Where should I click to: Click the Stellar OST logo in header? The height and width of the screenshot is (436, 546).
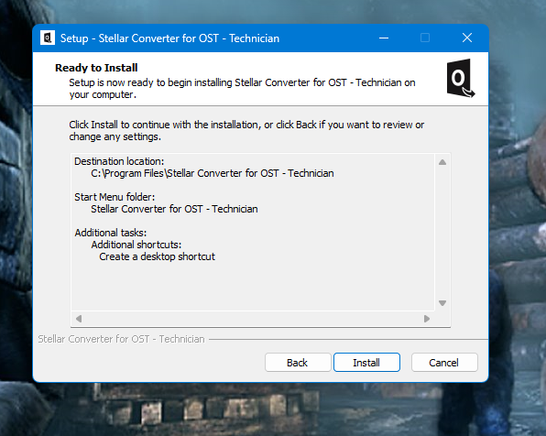pyautogui.click(x=460, y=79)
